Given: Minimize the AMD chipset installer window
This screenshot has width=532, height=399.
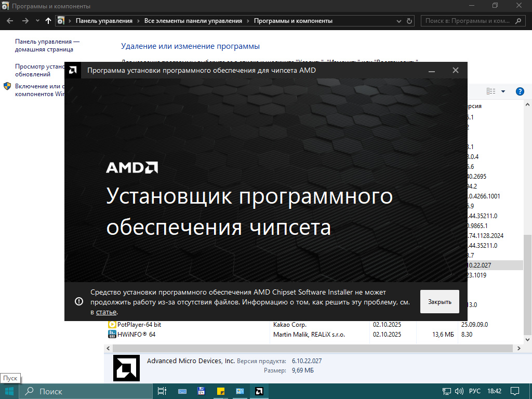Looking at the screenshot, I should coord(432,70).
